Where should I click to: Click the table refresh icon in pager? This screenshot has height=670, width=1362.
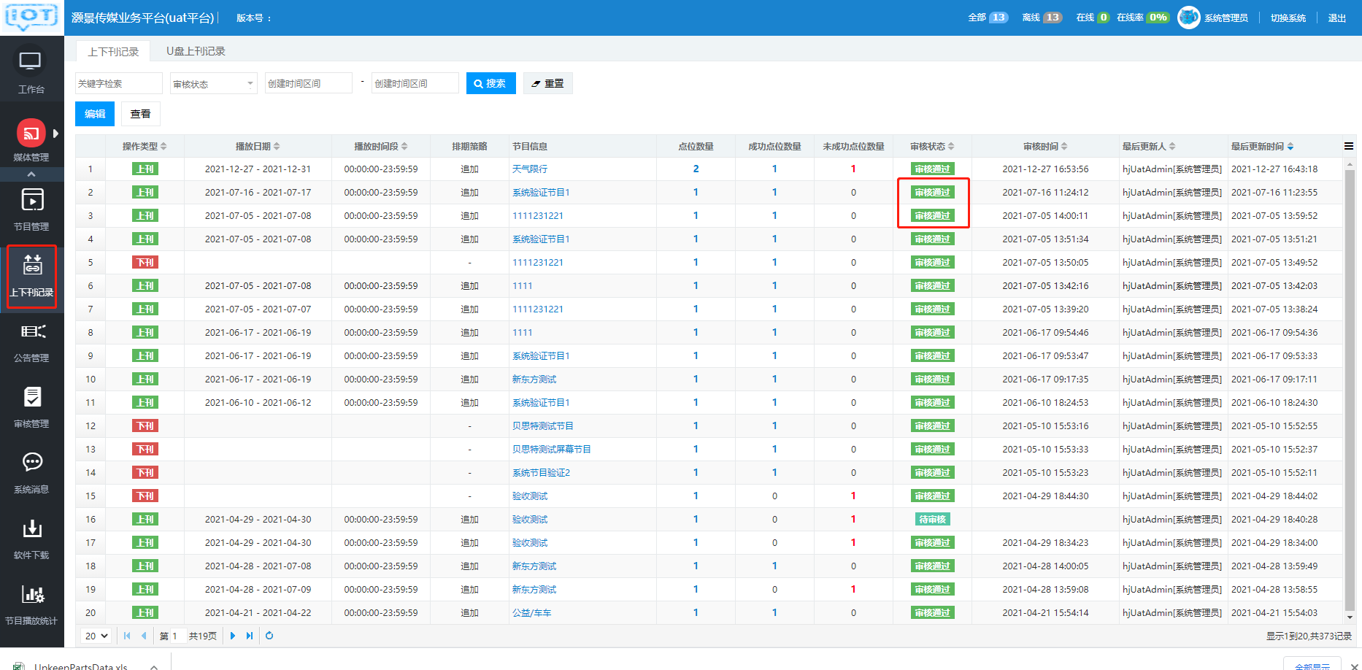click(269, 636)
